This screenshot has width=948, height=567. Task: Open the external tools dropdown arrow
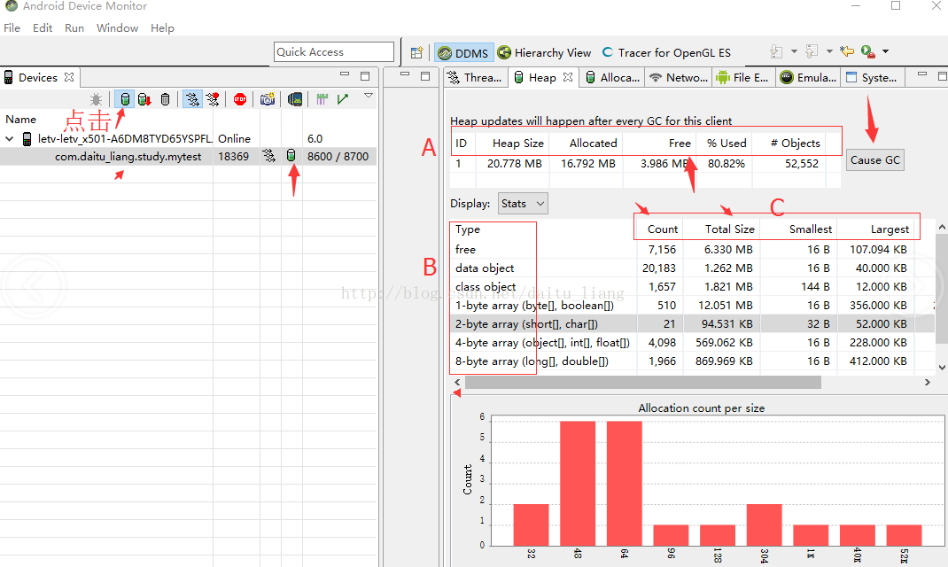coord(885,51)
